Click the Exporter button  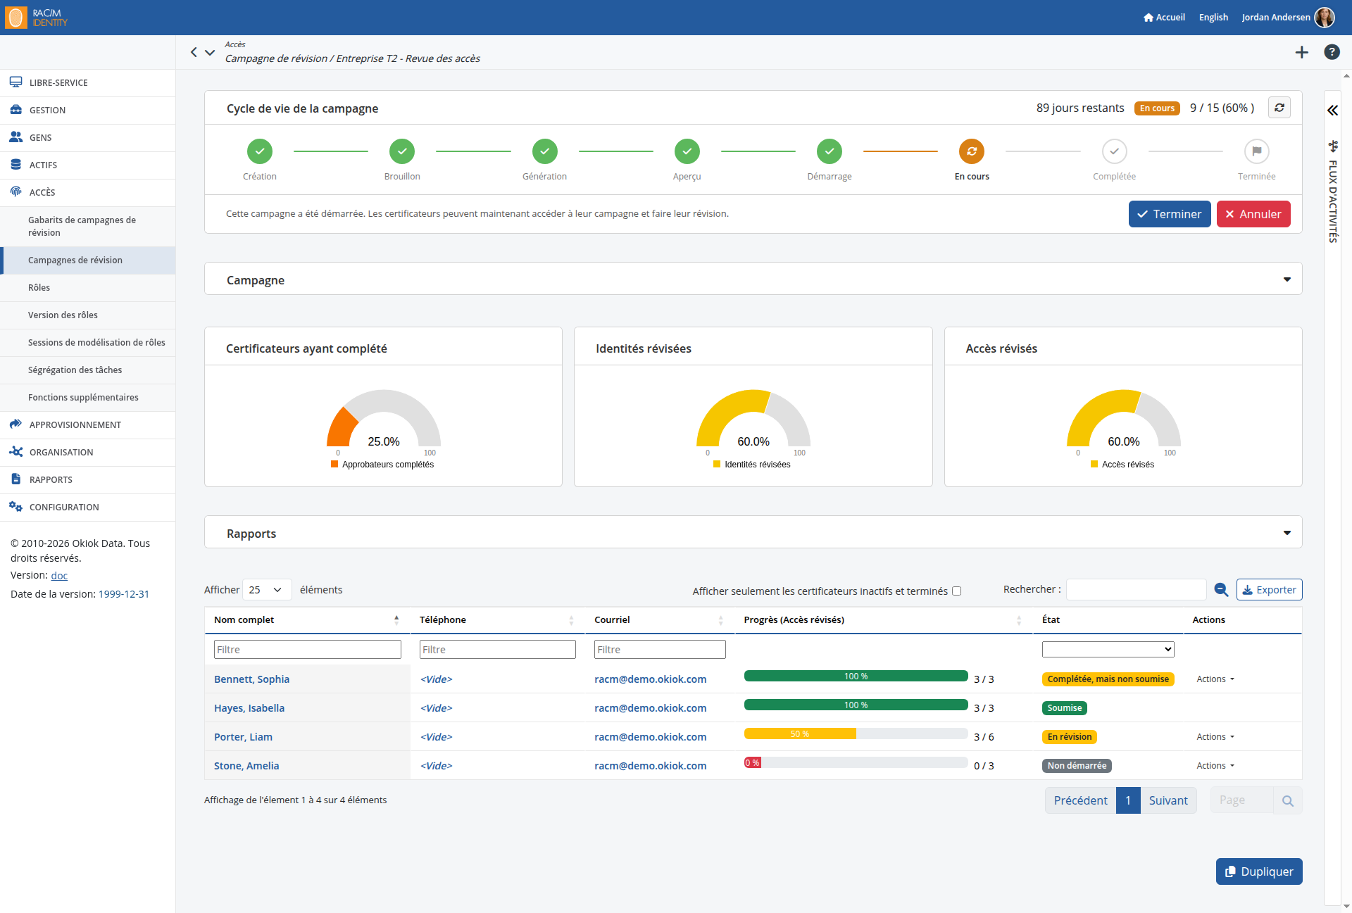(x=1269, y=590)
